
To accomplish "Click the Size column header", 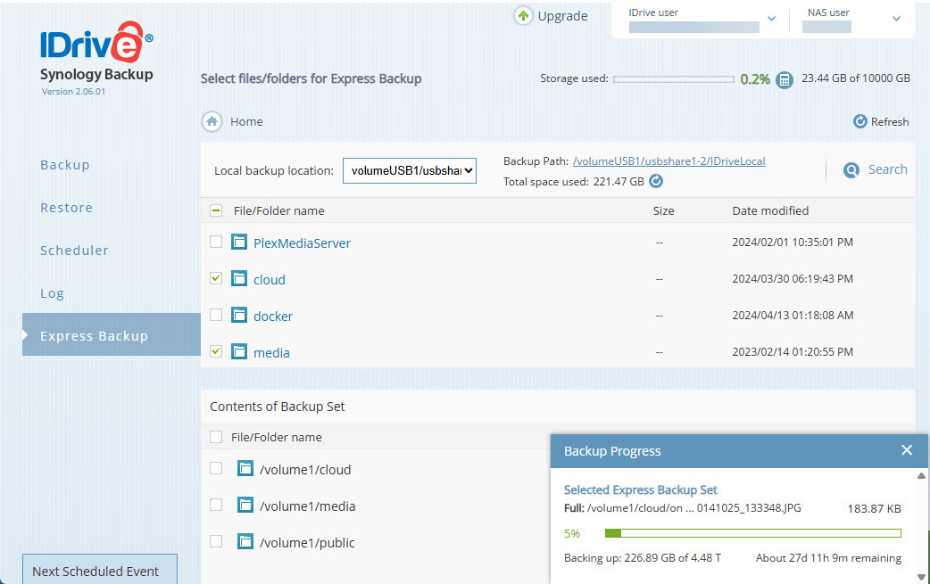I will point(663,210).
